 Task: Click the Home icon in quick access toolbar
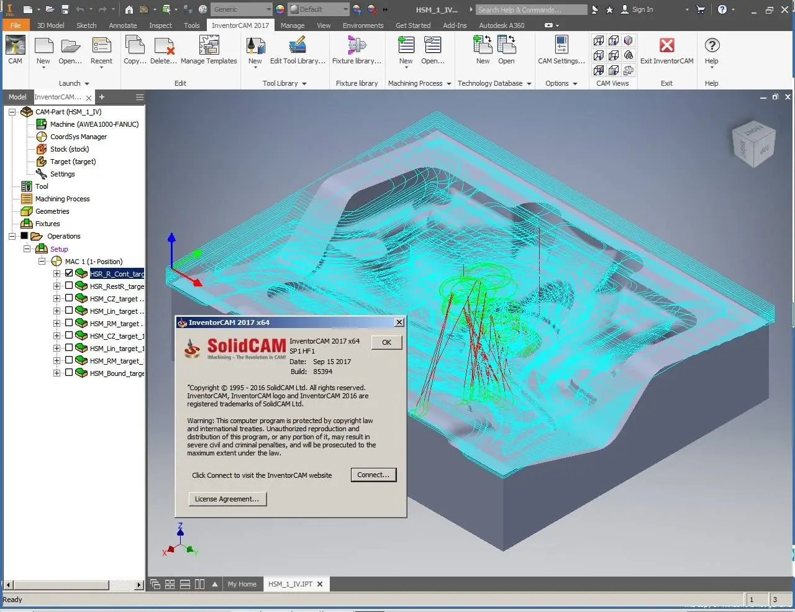pos(129,9)
